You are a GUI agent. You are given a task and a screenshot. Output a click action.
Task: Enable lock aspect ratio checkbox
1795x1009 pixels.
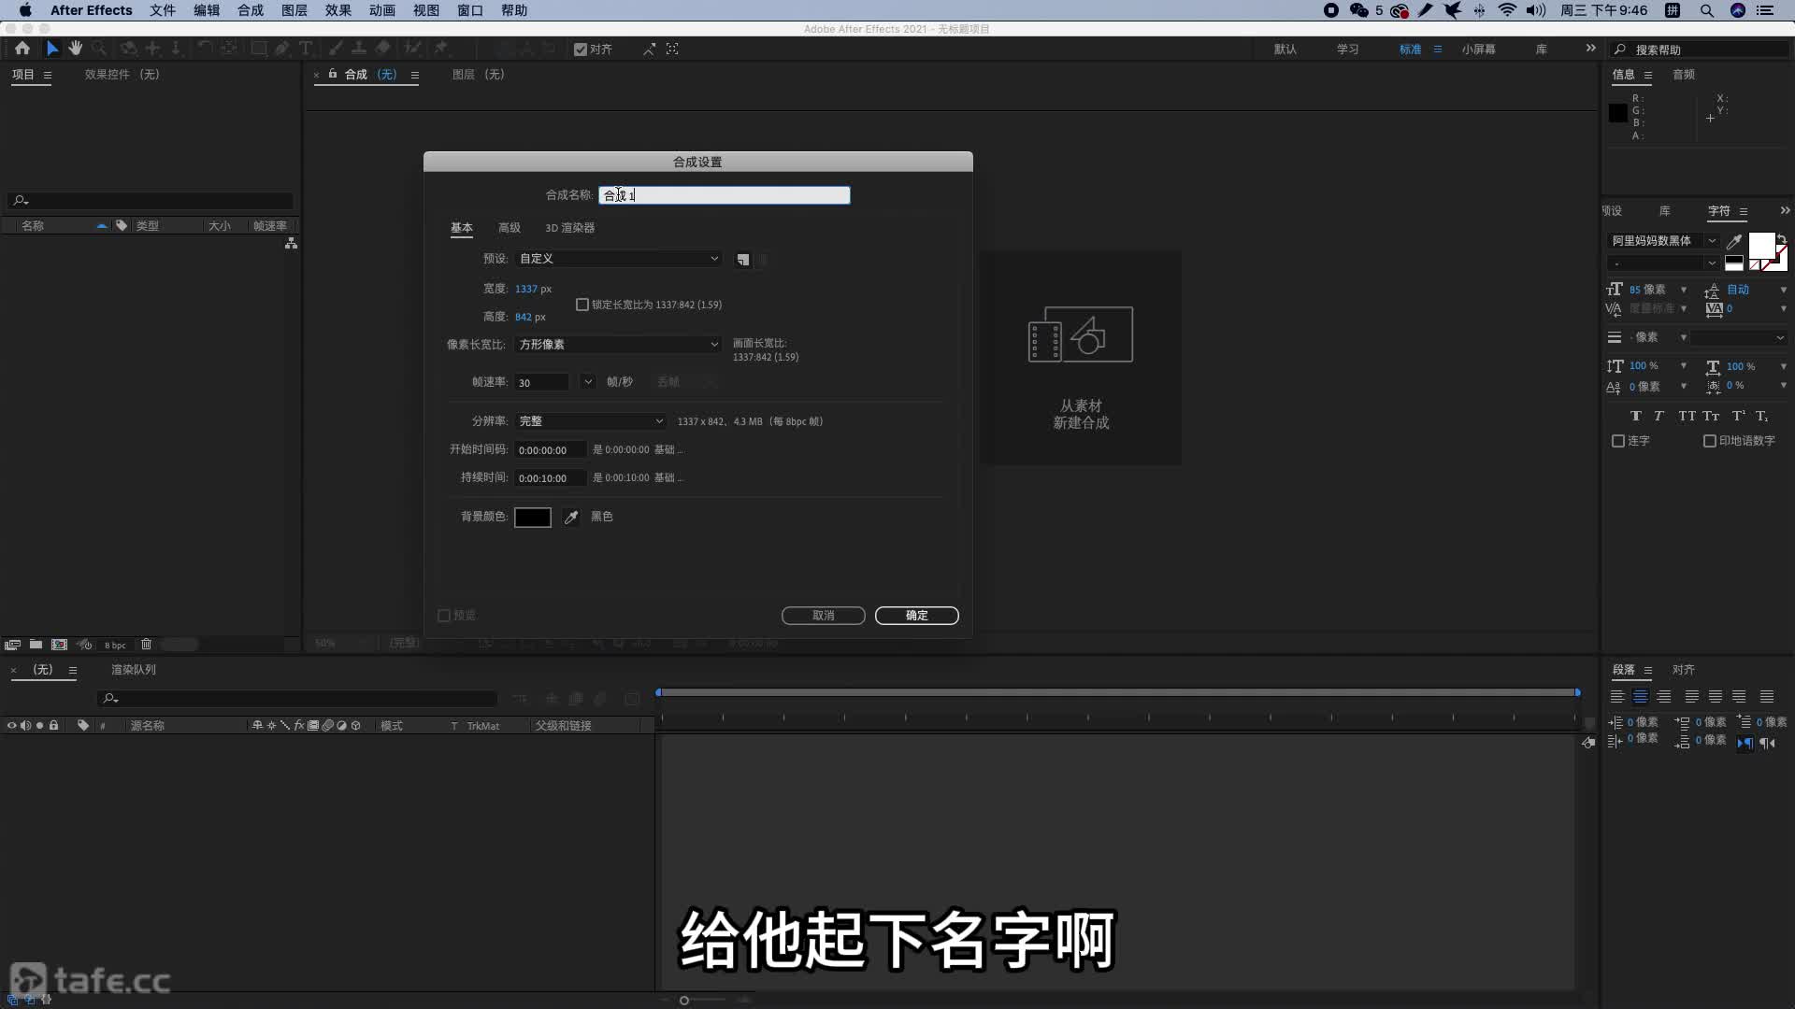(x=582, y=305)
